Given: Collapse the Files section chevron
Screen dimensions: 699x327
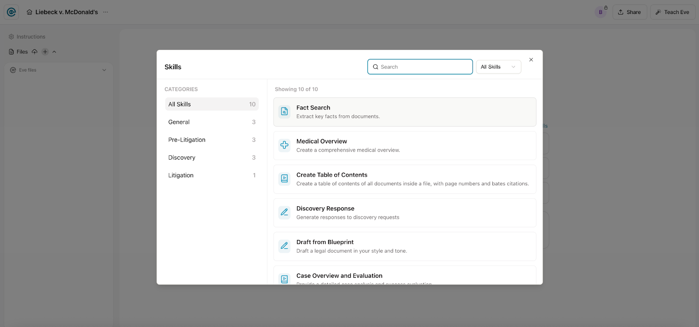Looking at the screenshot, I should (54, 52).
